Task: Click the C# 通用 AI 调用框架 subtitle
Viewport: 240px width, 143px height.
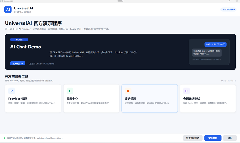Action: pos(23,12)
